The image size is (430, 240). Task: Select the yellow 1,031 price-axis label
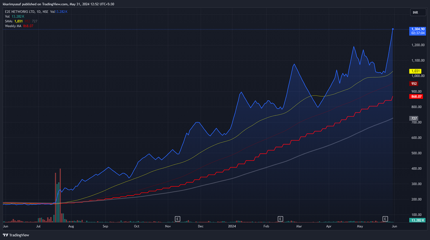416,71
